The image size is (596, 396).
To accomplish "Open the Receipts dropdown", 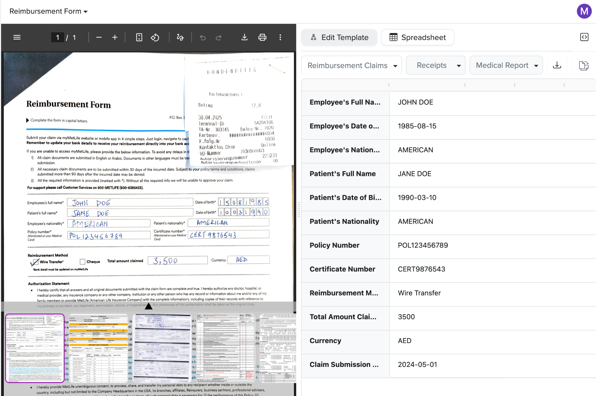I will [436, 65].
